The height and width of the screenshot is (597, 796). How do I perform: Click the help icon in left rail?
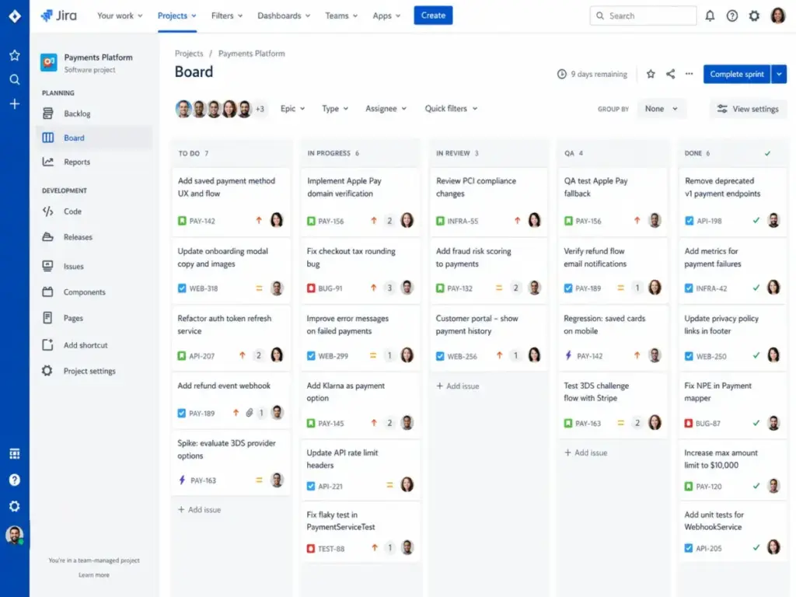tap(15, 480)
